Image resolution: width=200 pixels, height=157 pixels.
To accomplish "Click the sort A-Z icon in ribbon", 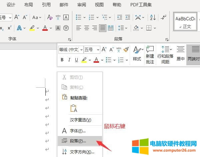I will 153,17.
